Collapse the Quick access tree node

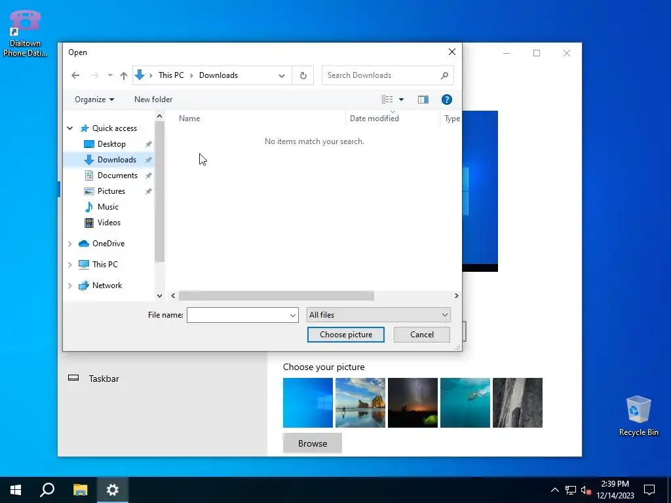(70, 128)
